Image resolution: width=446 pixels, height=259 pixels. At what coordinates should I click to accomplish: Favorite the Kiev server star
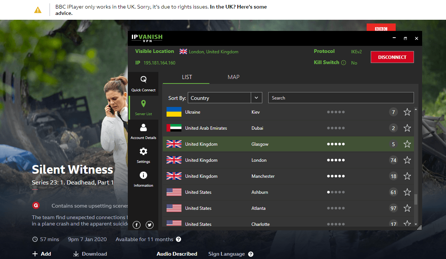point(407,112)
